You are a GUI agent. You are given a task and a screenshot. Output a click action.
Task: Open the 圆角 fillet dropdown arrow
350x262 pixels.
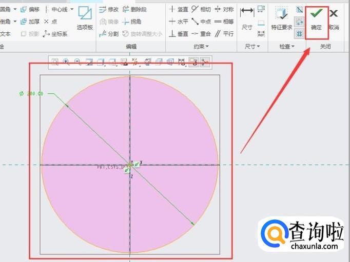click(x=15, y=9)
